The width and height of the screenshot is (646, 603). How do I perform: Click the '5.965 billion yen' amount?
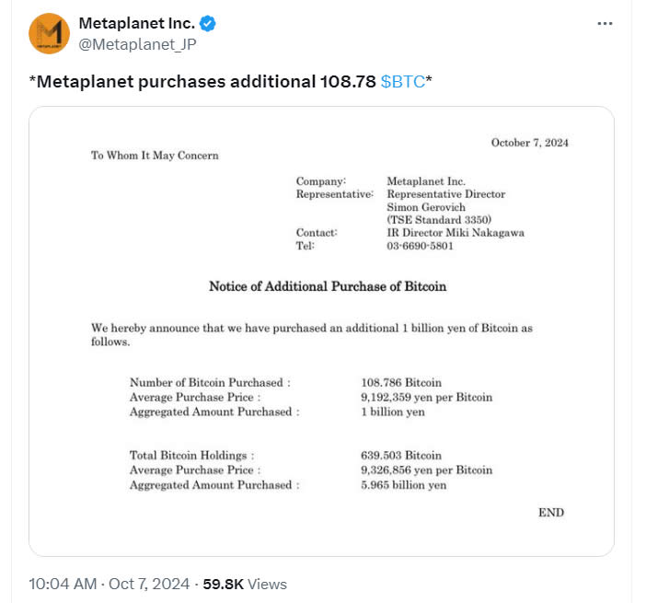click(404, 484)
